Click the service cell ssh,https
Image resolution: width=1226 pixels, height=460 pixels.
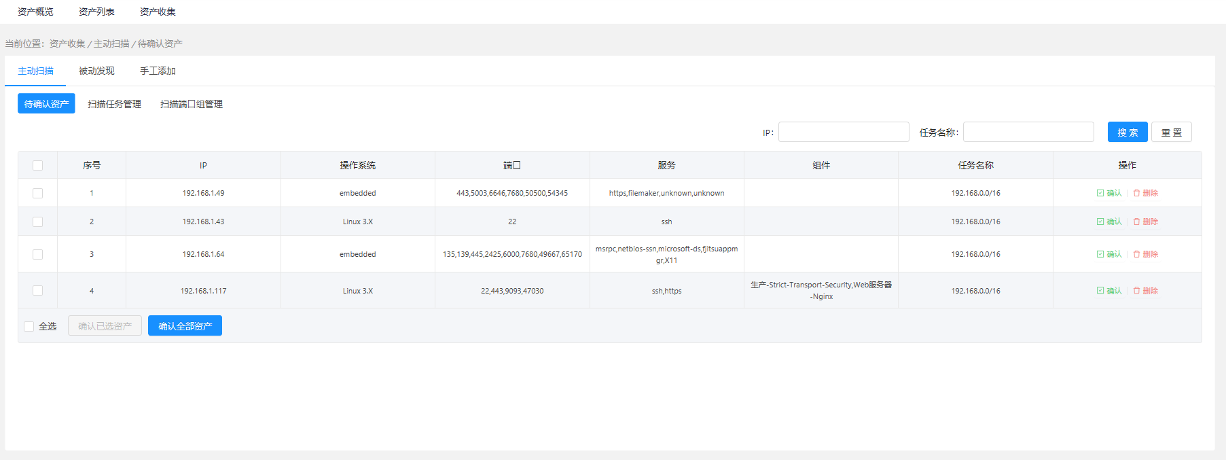[667, 291]
